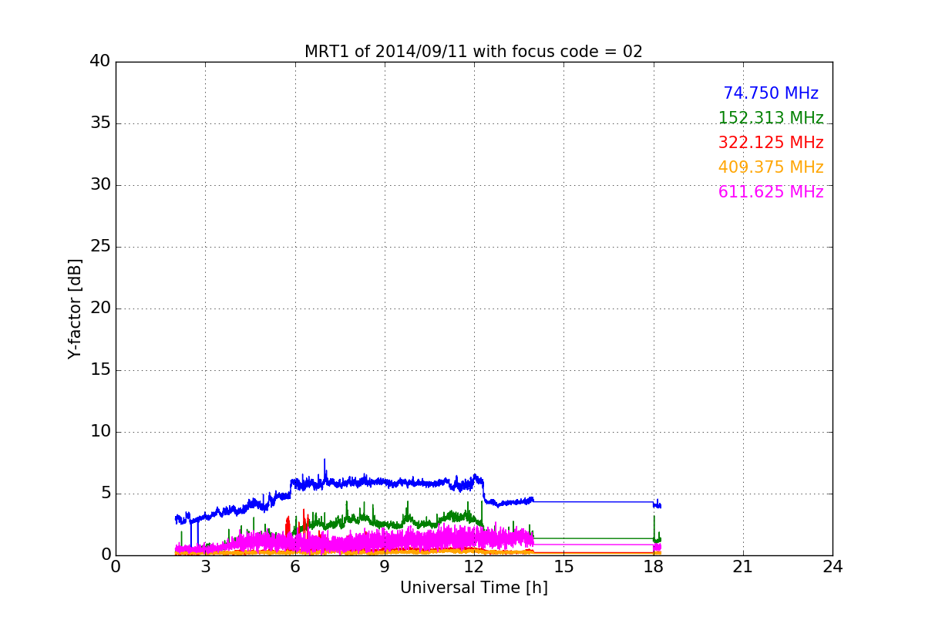This screenshot has height=617, width=925.
Task: Click the x-axis tick label 21
Action: coord(743,567)
